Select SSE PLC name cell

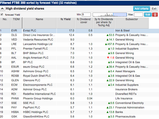(x=29, y=103)
